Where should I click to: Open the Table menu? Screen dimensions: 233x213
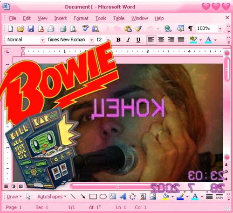[x=119, y=18]
